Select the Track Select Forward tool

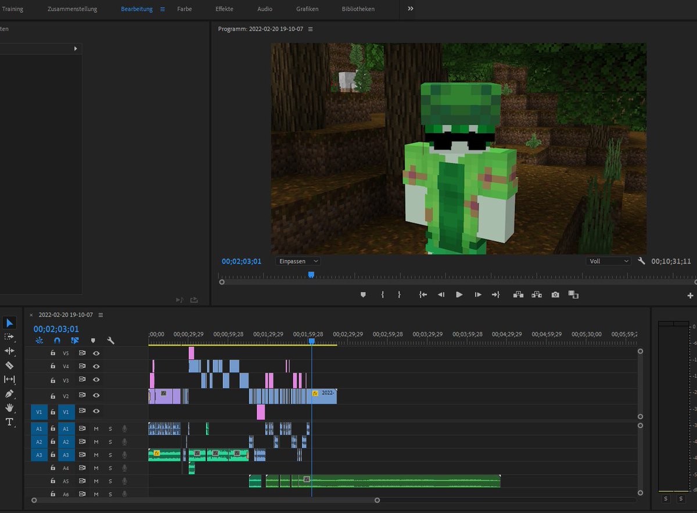click(10, 336)
